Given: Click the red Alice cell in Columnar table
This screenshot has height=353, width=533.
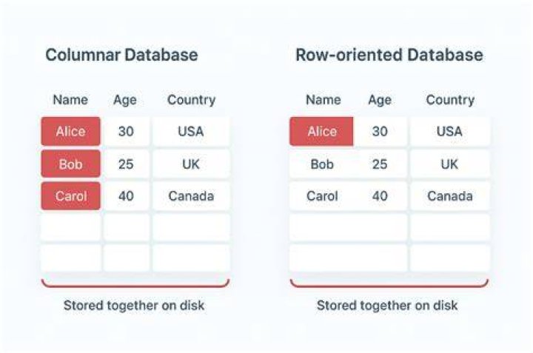Looking at the screenshot, I should (x=71, y=131).
